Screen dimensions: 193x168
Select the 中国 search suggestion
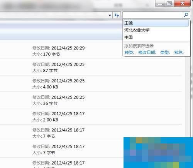pos(156,37)
